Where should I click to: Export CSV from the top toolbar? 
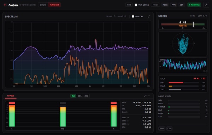coord(182,5)
